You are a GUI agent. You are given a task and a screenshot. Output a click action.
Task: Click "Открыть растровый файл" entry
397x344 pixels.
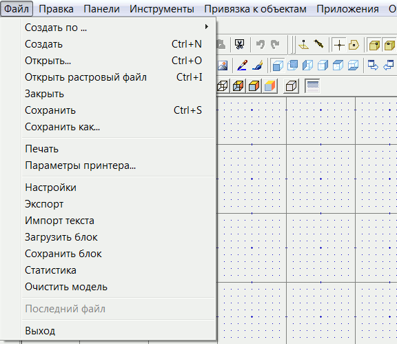[x=119, y=77]
